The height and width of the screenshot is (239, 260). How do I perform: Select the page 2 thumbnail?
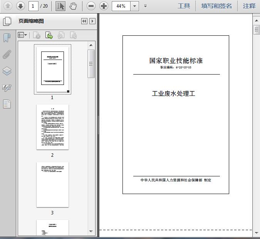pyautogui.click(x=52, y=127)
